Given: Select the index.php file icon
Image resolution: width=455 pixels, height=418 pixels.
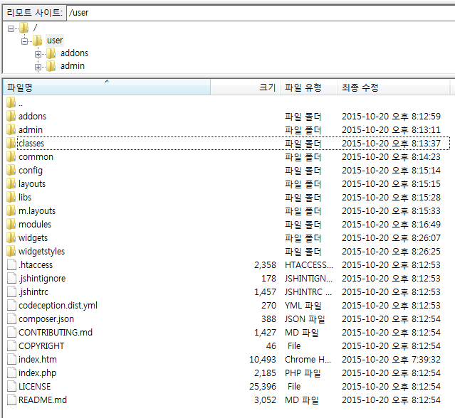Looking at the screenshot, I should 11,373.
